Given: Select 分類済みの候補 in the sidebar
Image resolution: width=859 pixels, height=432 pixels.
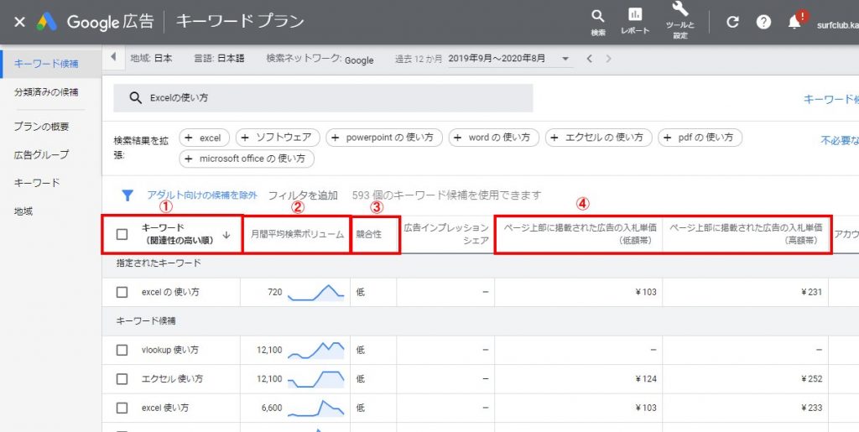Looking at the screenshot, I should point(46,92).
